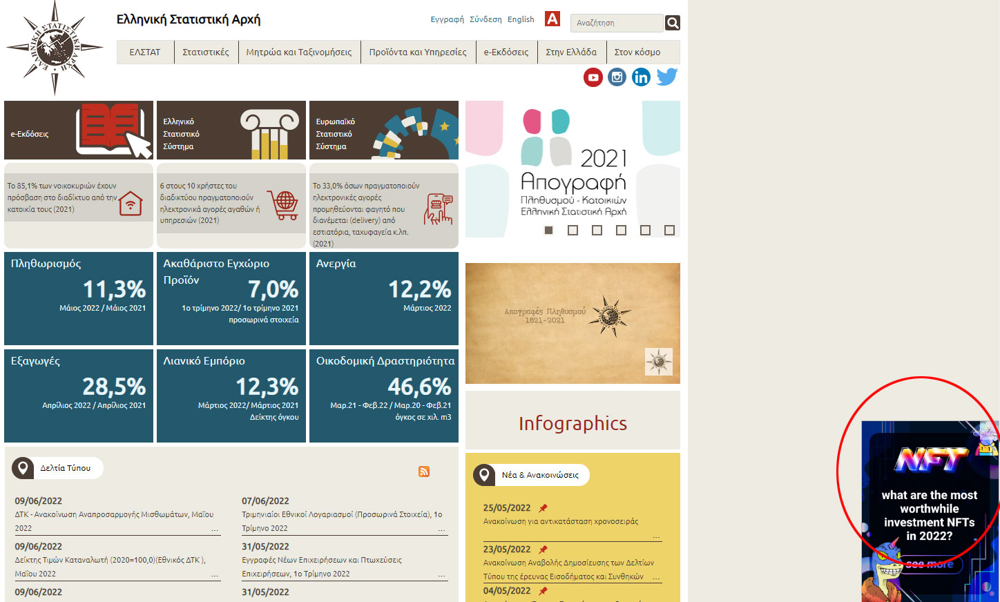This screenshot has height=602, width=1000.
Task: Expand the Στατιστικές menu
Action: pos(206,52)
